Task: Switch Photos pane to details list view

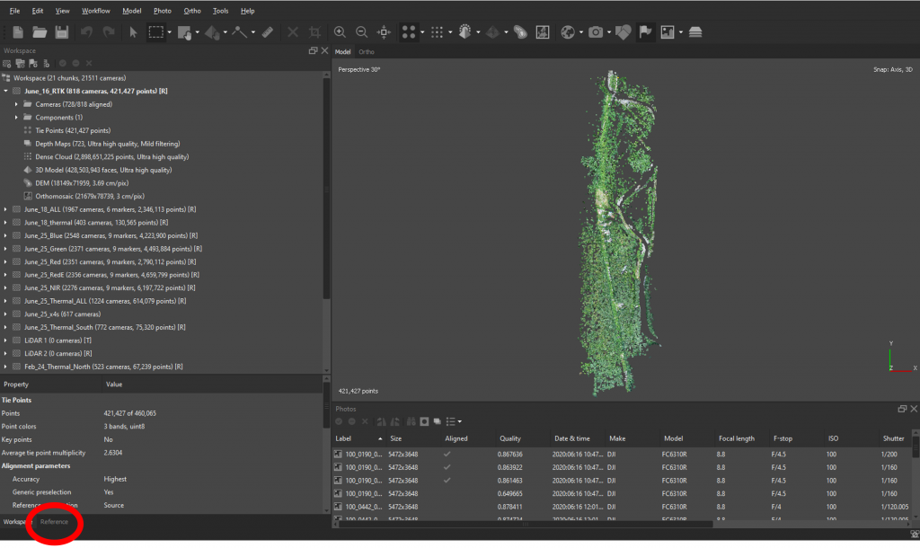Action: point(450,421)
